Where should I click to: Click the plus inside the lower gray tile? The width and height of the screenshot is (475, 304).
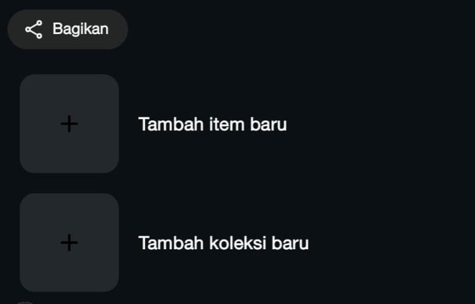click(69, 243)
